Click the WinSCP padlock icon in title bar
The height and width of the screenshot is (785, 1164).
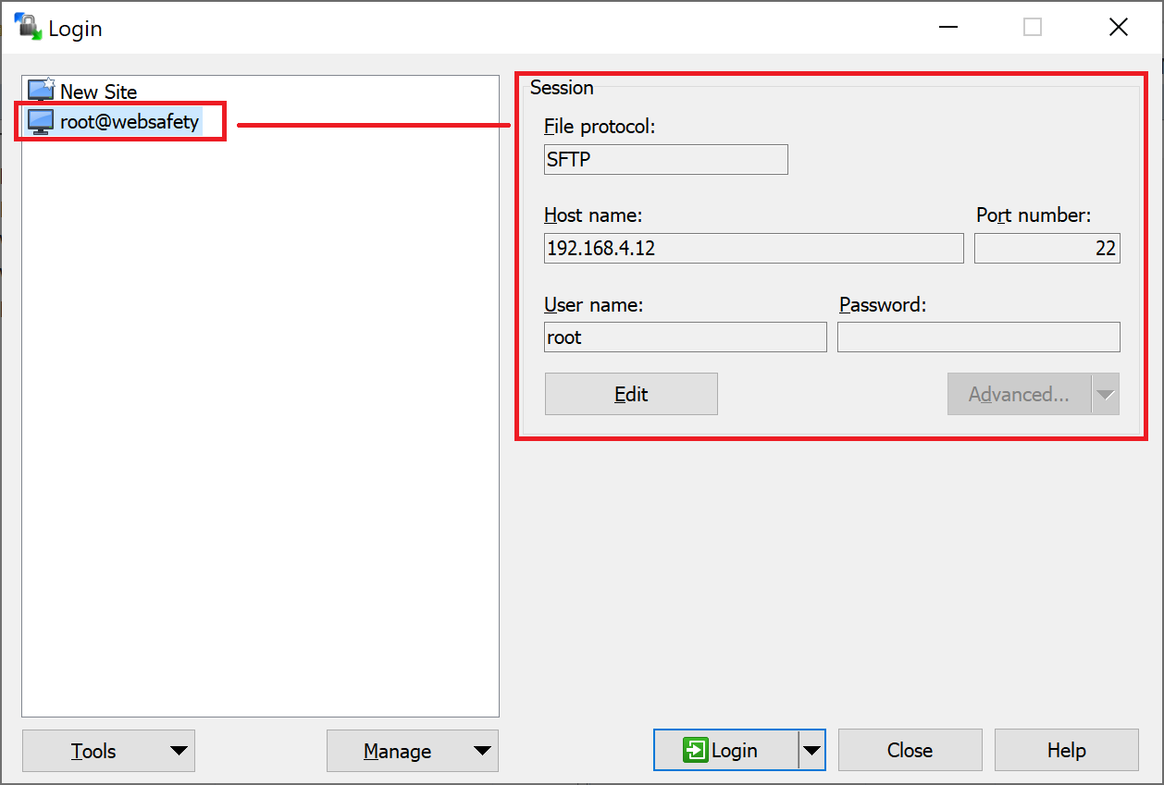point(28,27)
